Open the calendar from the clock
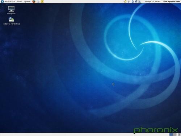 click(152, 1)
